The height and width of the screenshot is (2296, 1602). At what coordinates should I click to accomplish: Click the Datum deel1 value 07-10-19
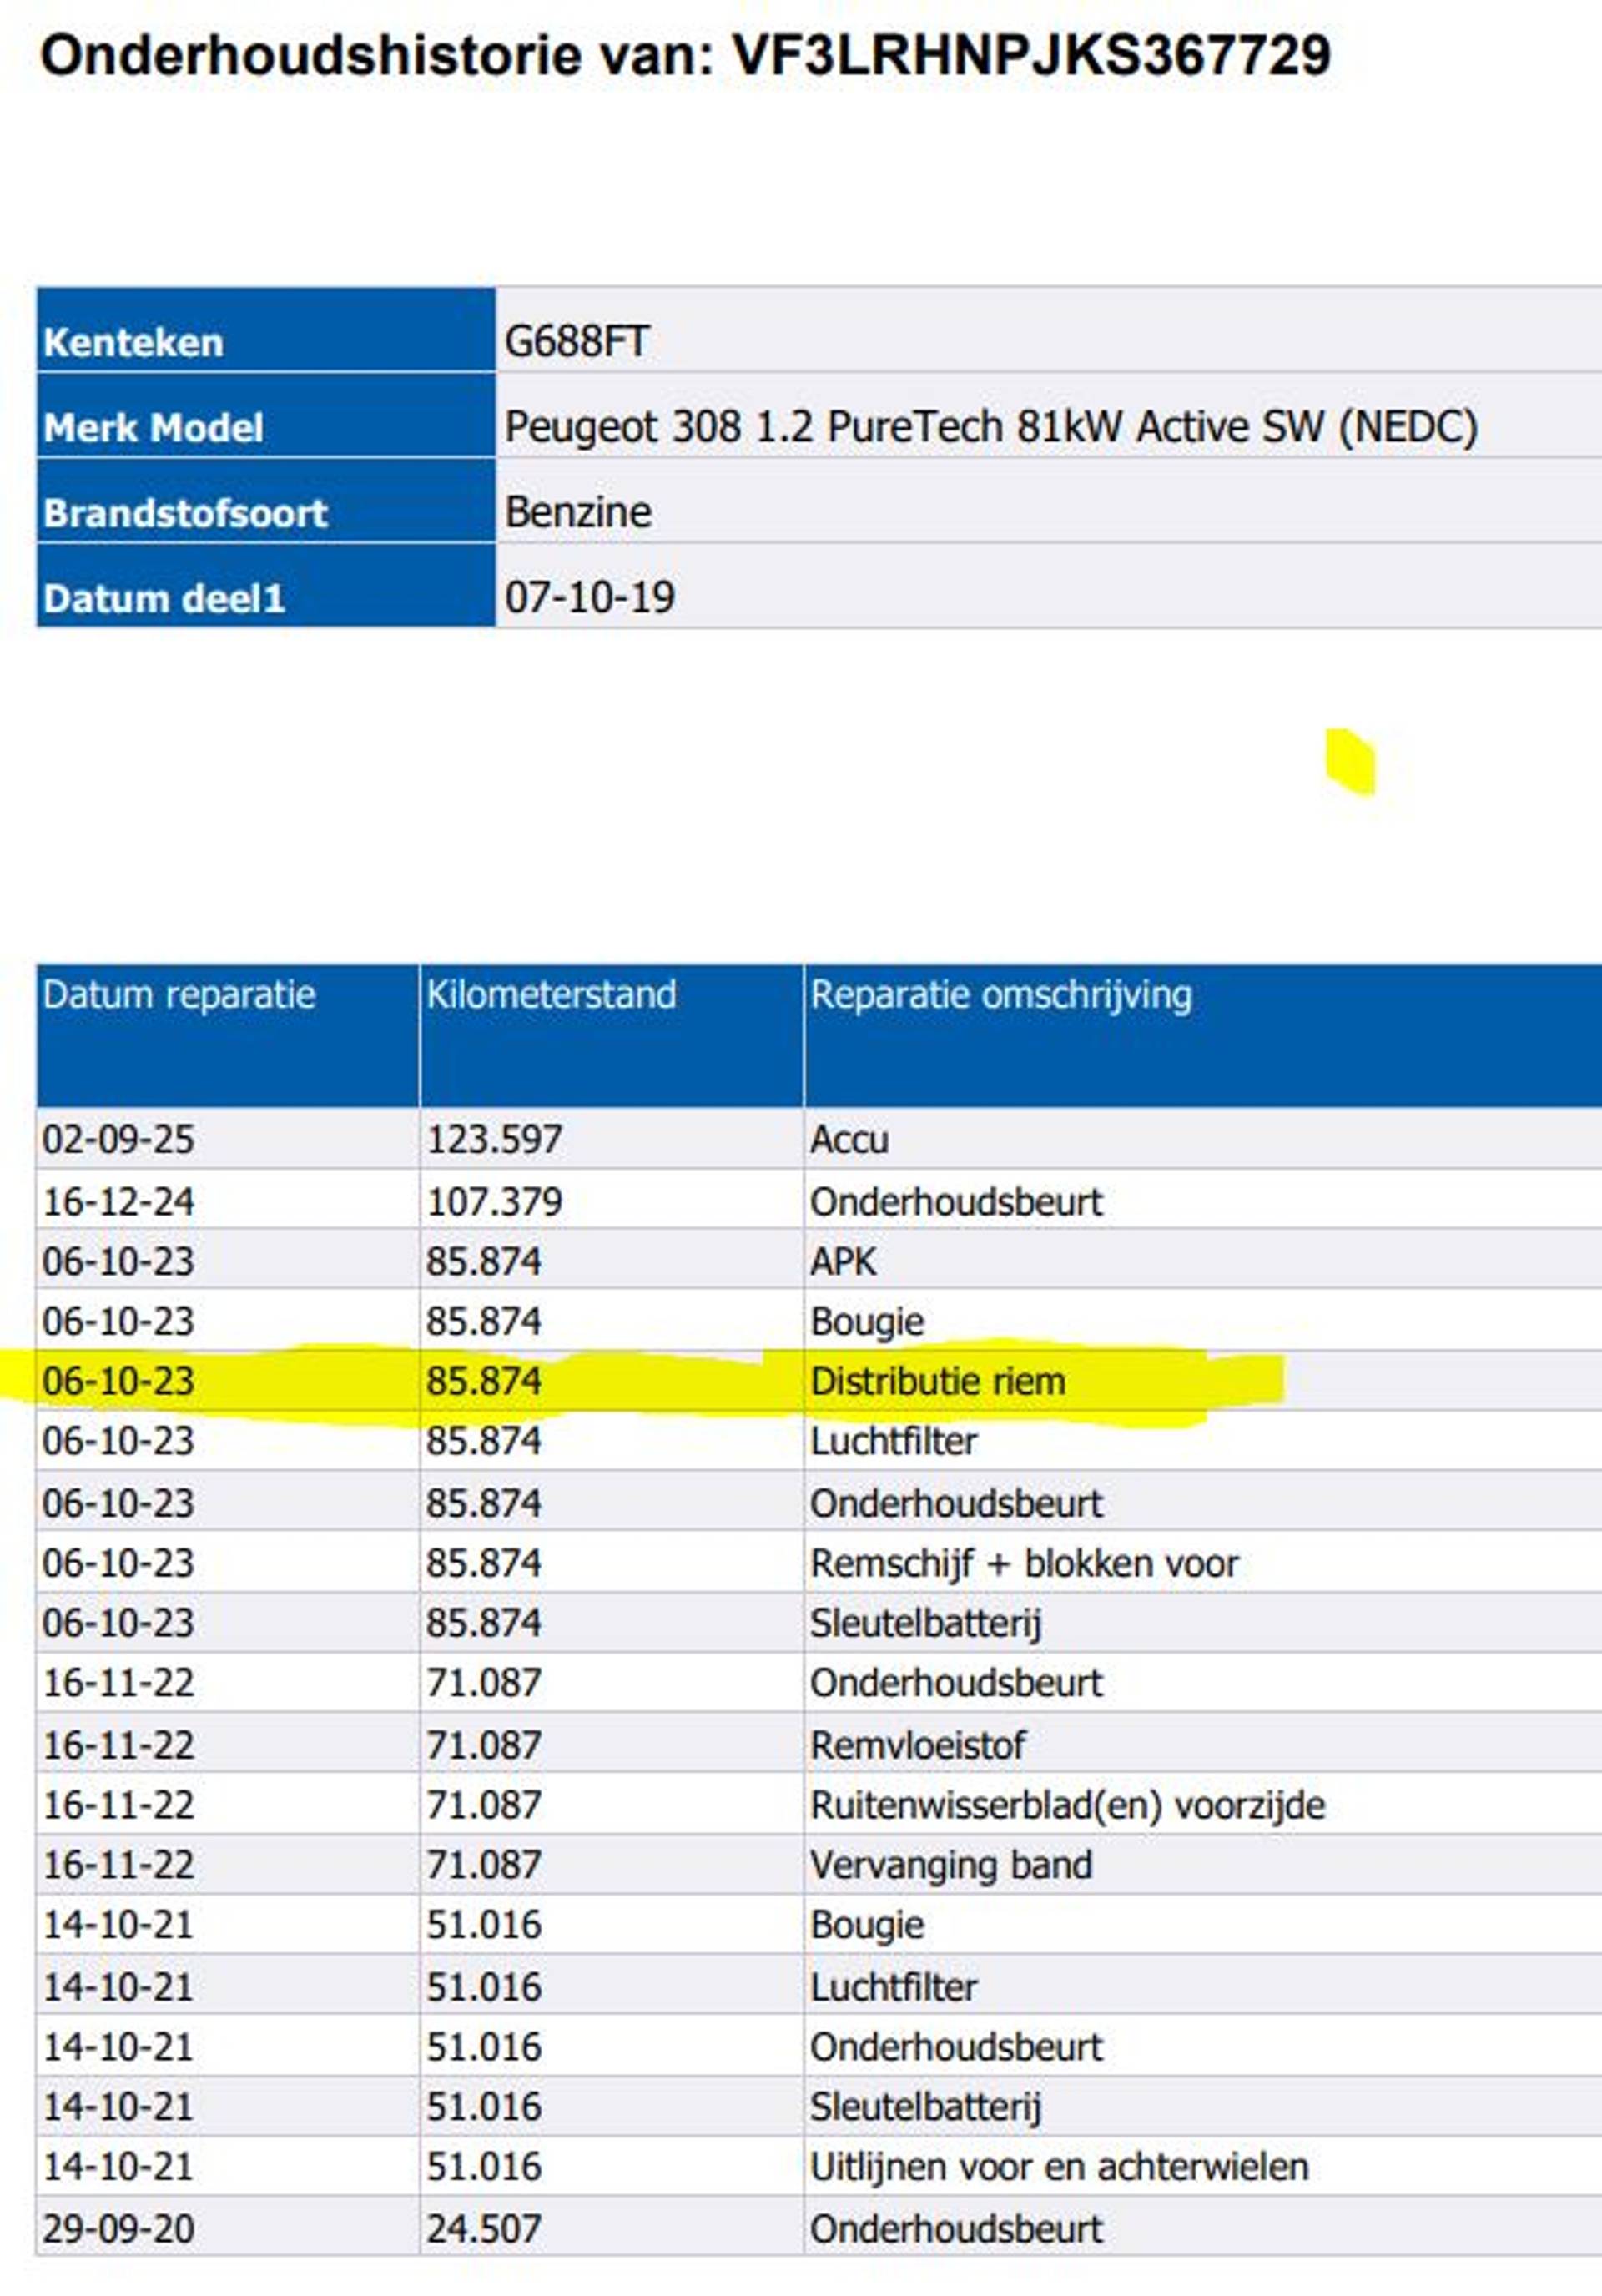coord(590,597)
